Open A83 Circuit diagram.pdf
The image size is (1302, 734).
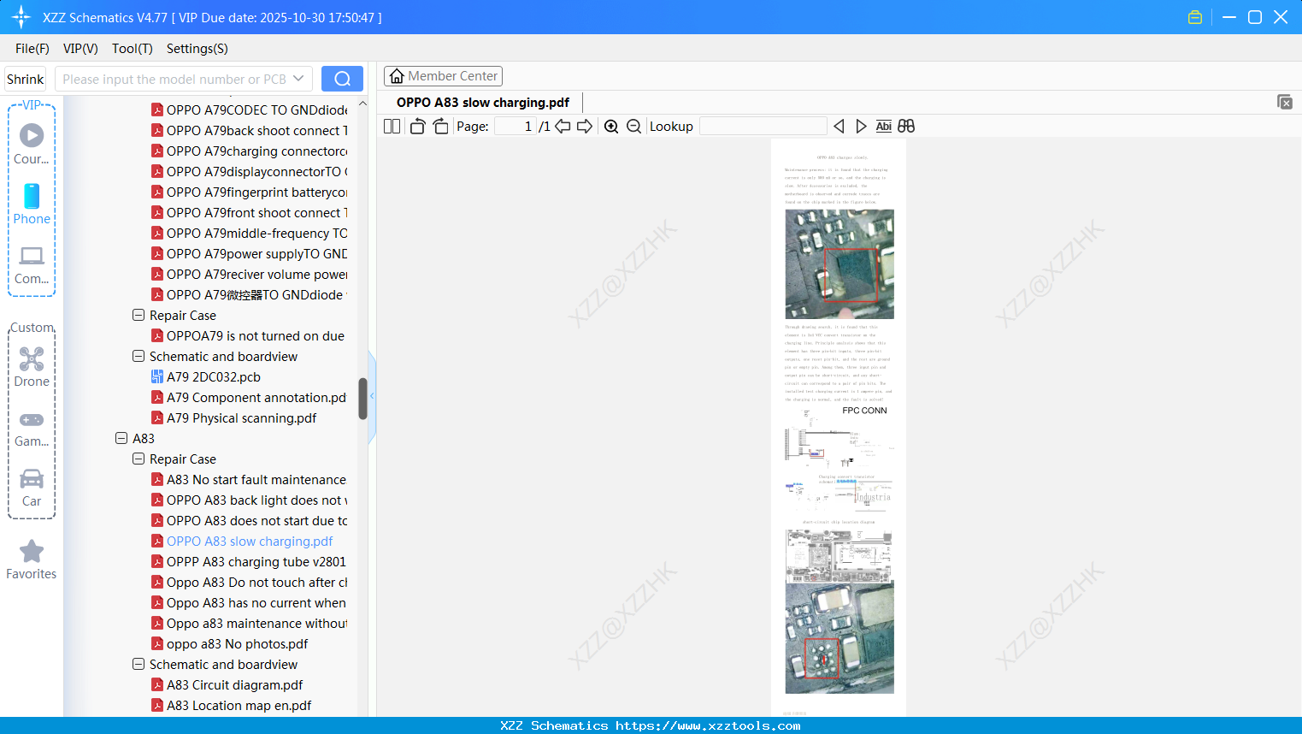pos(227,685)
